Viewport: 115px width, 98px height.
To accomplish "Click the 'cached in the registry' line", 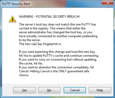I will point(52,28).
